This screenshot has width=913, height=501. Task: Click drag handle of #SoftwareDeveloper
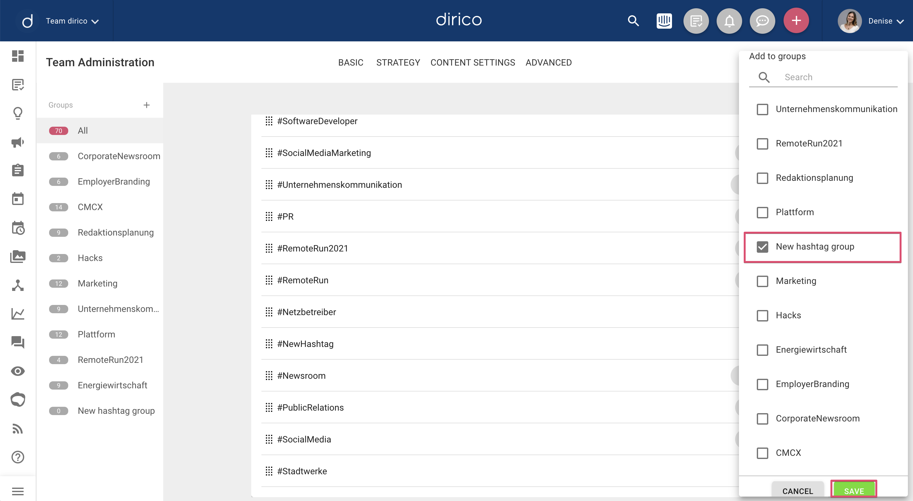click(x=269, y=121)
